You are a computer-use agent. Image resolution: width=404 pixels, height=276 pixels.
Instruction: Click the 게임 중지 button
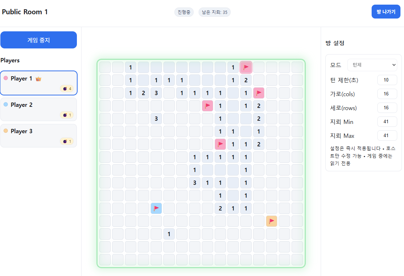tap(39, 40)
